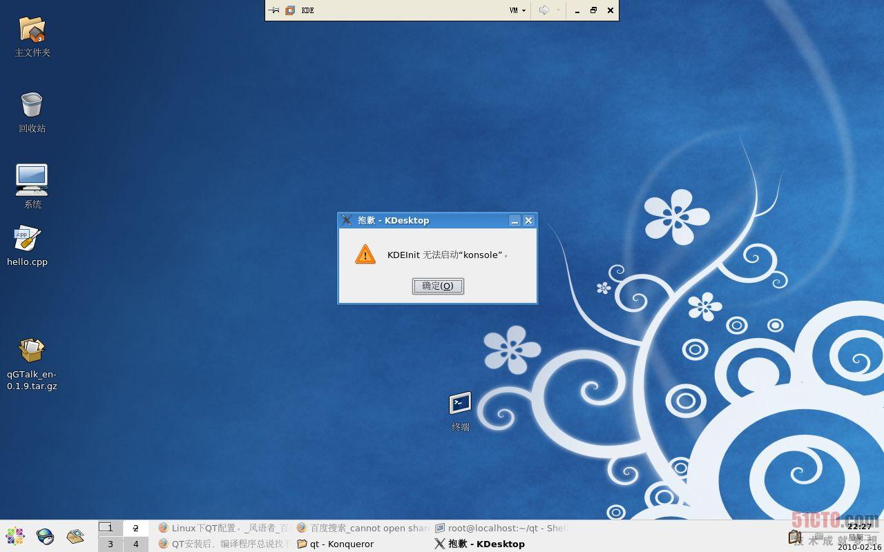
Task: Activate the '百度搜索_cannot open' Firefox taskbar entry
Action: click(x=363, y=528)
